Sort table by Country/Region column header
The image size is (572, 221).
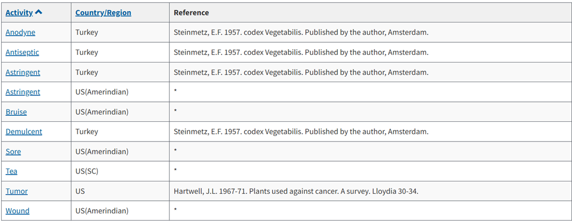click(103, 13)
